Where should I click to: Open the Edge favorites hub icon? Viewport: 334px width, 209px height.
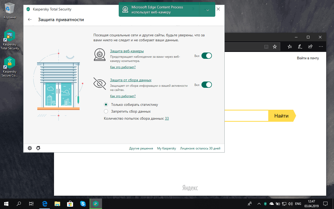pyautogui.click(x=290, y=47)
